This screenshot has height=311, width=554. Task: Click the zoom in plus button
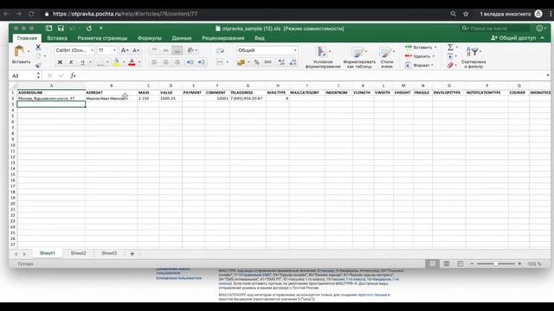click(x=519, y=263)
